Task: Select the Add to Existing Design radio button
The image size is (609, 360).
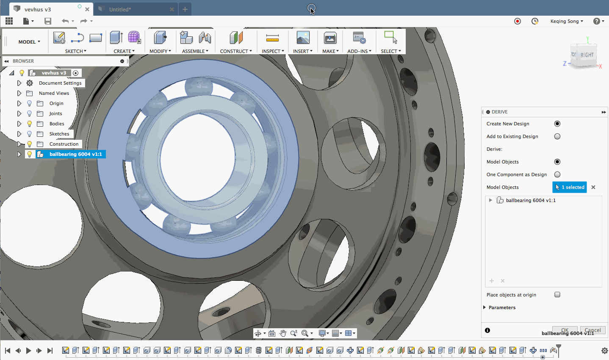Action: tap(557, 136)
